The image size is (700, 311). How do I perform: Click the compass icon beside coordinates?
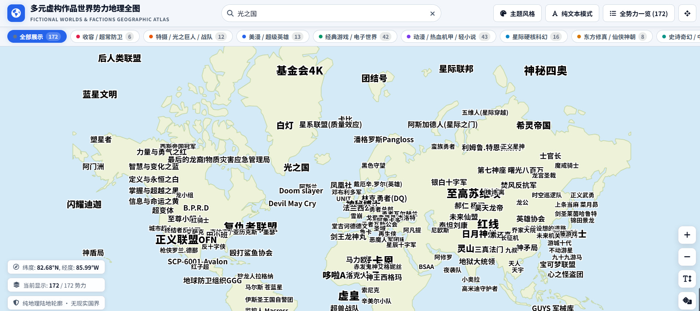16,267
